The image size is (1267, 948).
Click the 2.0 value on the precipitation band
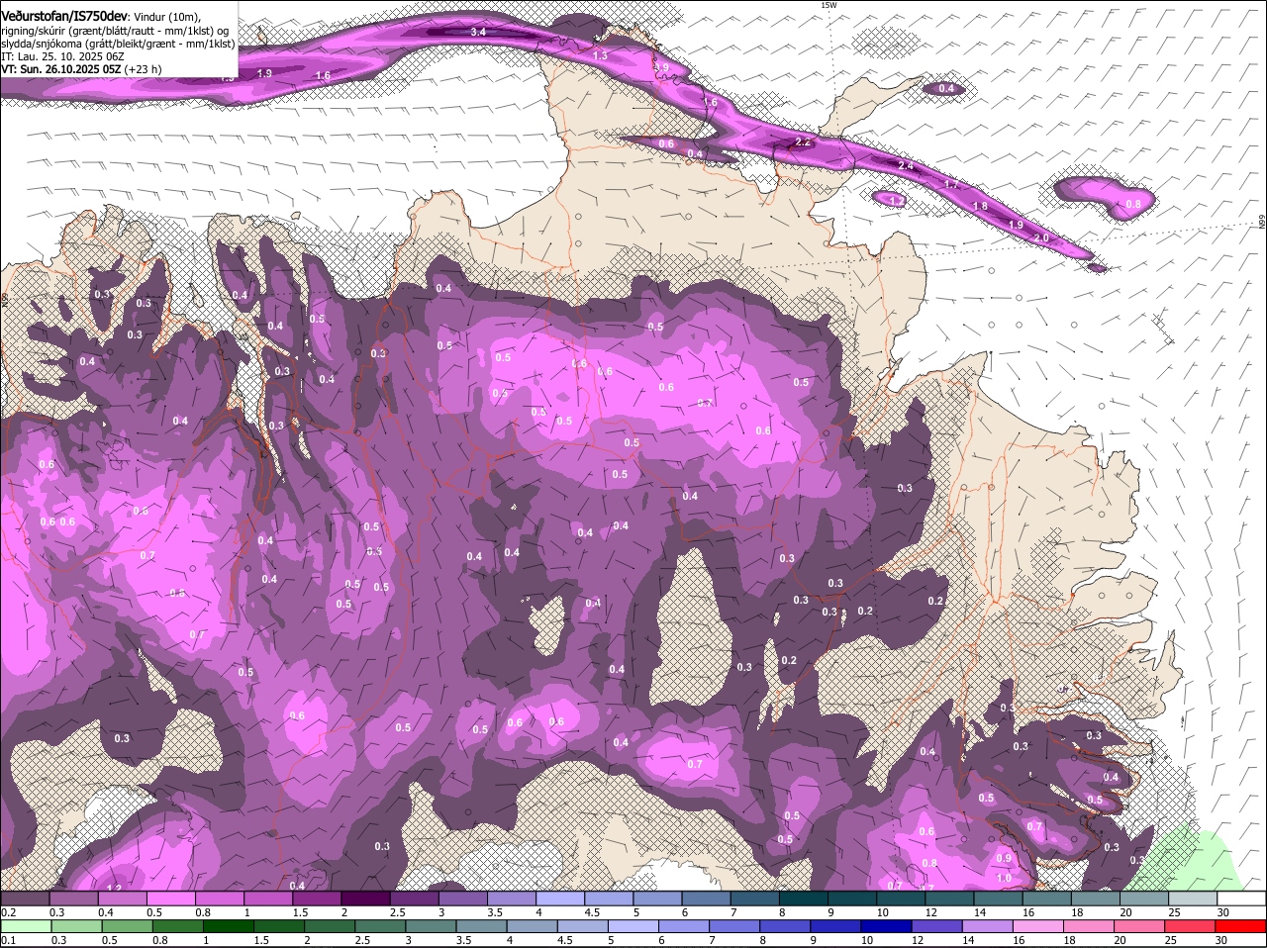(1040, 238)
